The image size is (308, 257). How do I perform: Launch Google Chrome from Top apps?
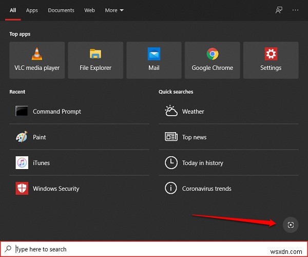click(213, 60)
